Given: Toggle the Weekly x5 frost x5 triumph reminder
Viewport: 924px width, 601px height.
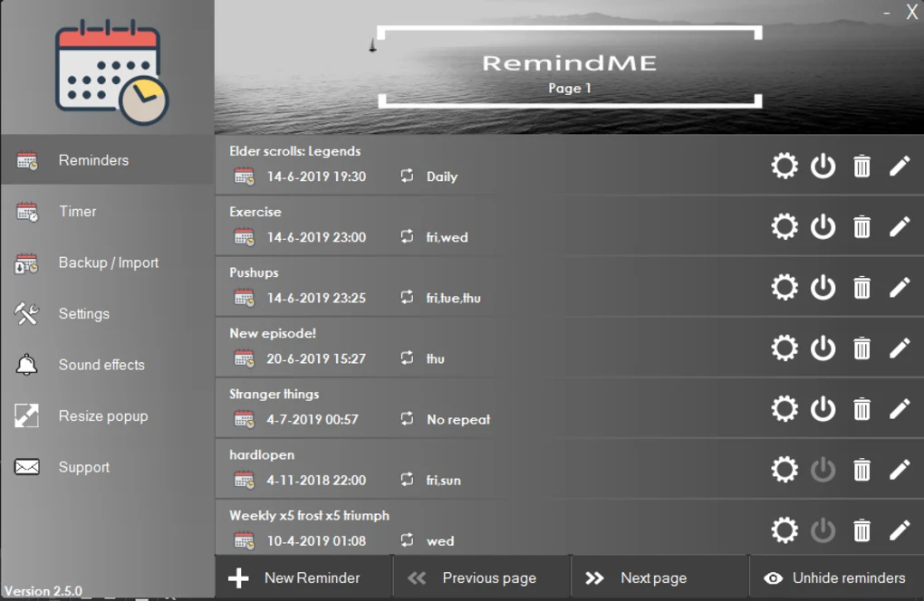Looking at the screenshot, I should 823,530.
